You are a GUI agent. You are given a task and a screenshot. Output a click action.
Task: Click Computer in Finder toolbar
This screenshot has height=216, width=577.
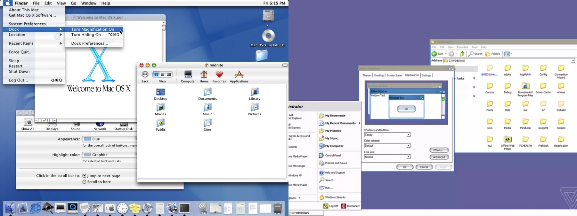tap(188, 77)
